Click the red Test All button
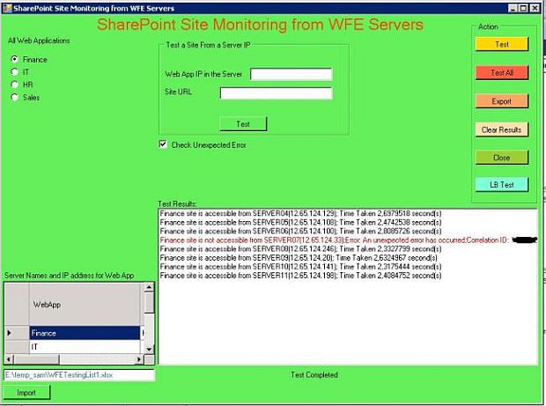Viewport: 546px width, 406px height. [x=502, y=73]
